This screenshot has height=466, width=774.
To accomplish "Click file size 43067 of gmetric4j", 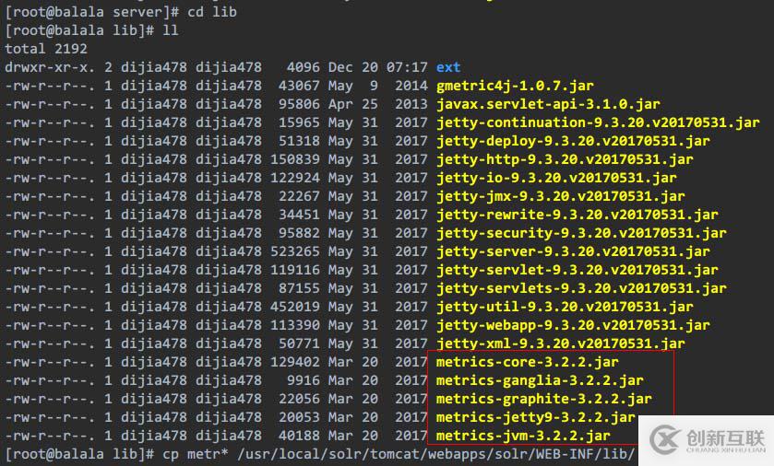I will pos(299,86).
